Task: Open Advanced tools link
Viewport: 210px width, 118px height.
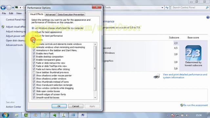Action: pyautogui.click(x=14, y=45)
